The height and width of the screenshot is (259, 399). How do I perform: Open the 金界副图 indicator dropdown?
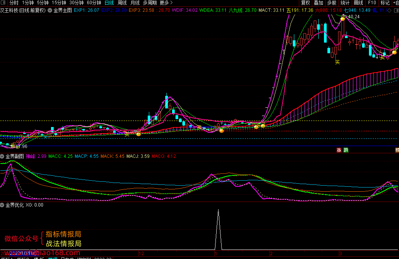(x=2, y=156)
